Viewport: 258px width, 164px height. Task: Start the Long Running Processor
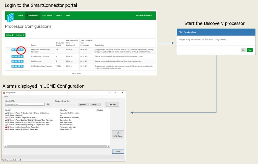pyautogui.click(x=22, y=56)
